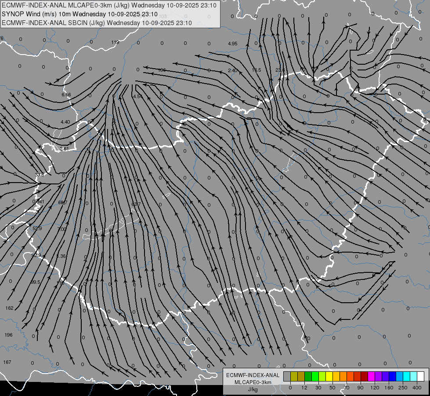This screenshot has width=430, height=396.
Task: Click the legend tick label '90'
Action: [x=361, y=388]
